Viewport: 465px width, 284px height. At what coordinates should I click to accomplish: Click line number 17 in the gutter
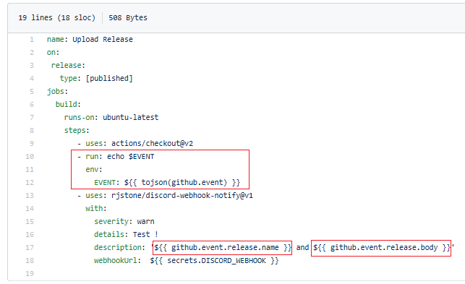tap(30, 248)
